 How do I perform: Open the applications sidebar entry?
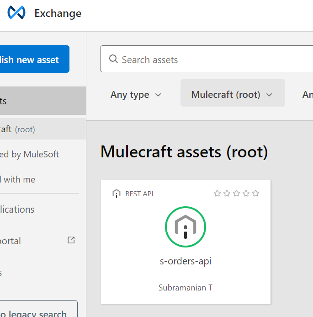tap(17, 210)
